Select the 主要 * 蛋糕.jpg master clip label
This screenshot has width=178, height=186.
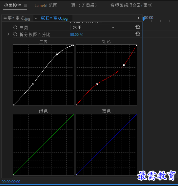[x=17, y=18]
